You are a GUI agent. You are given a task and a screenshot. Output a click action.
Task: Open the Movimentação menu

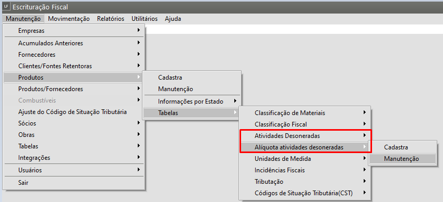coord(69,19)
